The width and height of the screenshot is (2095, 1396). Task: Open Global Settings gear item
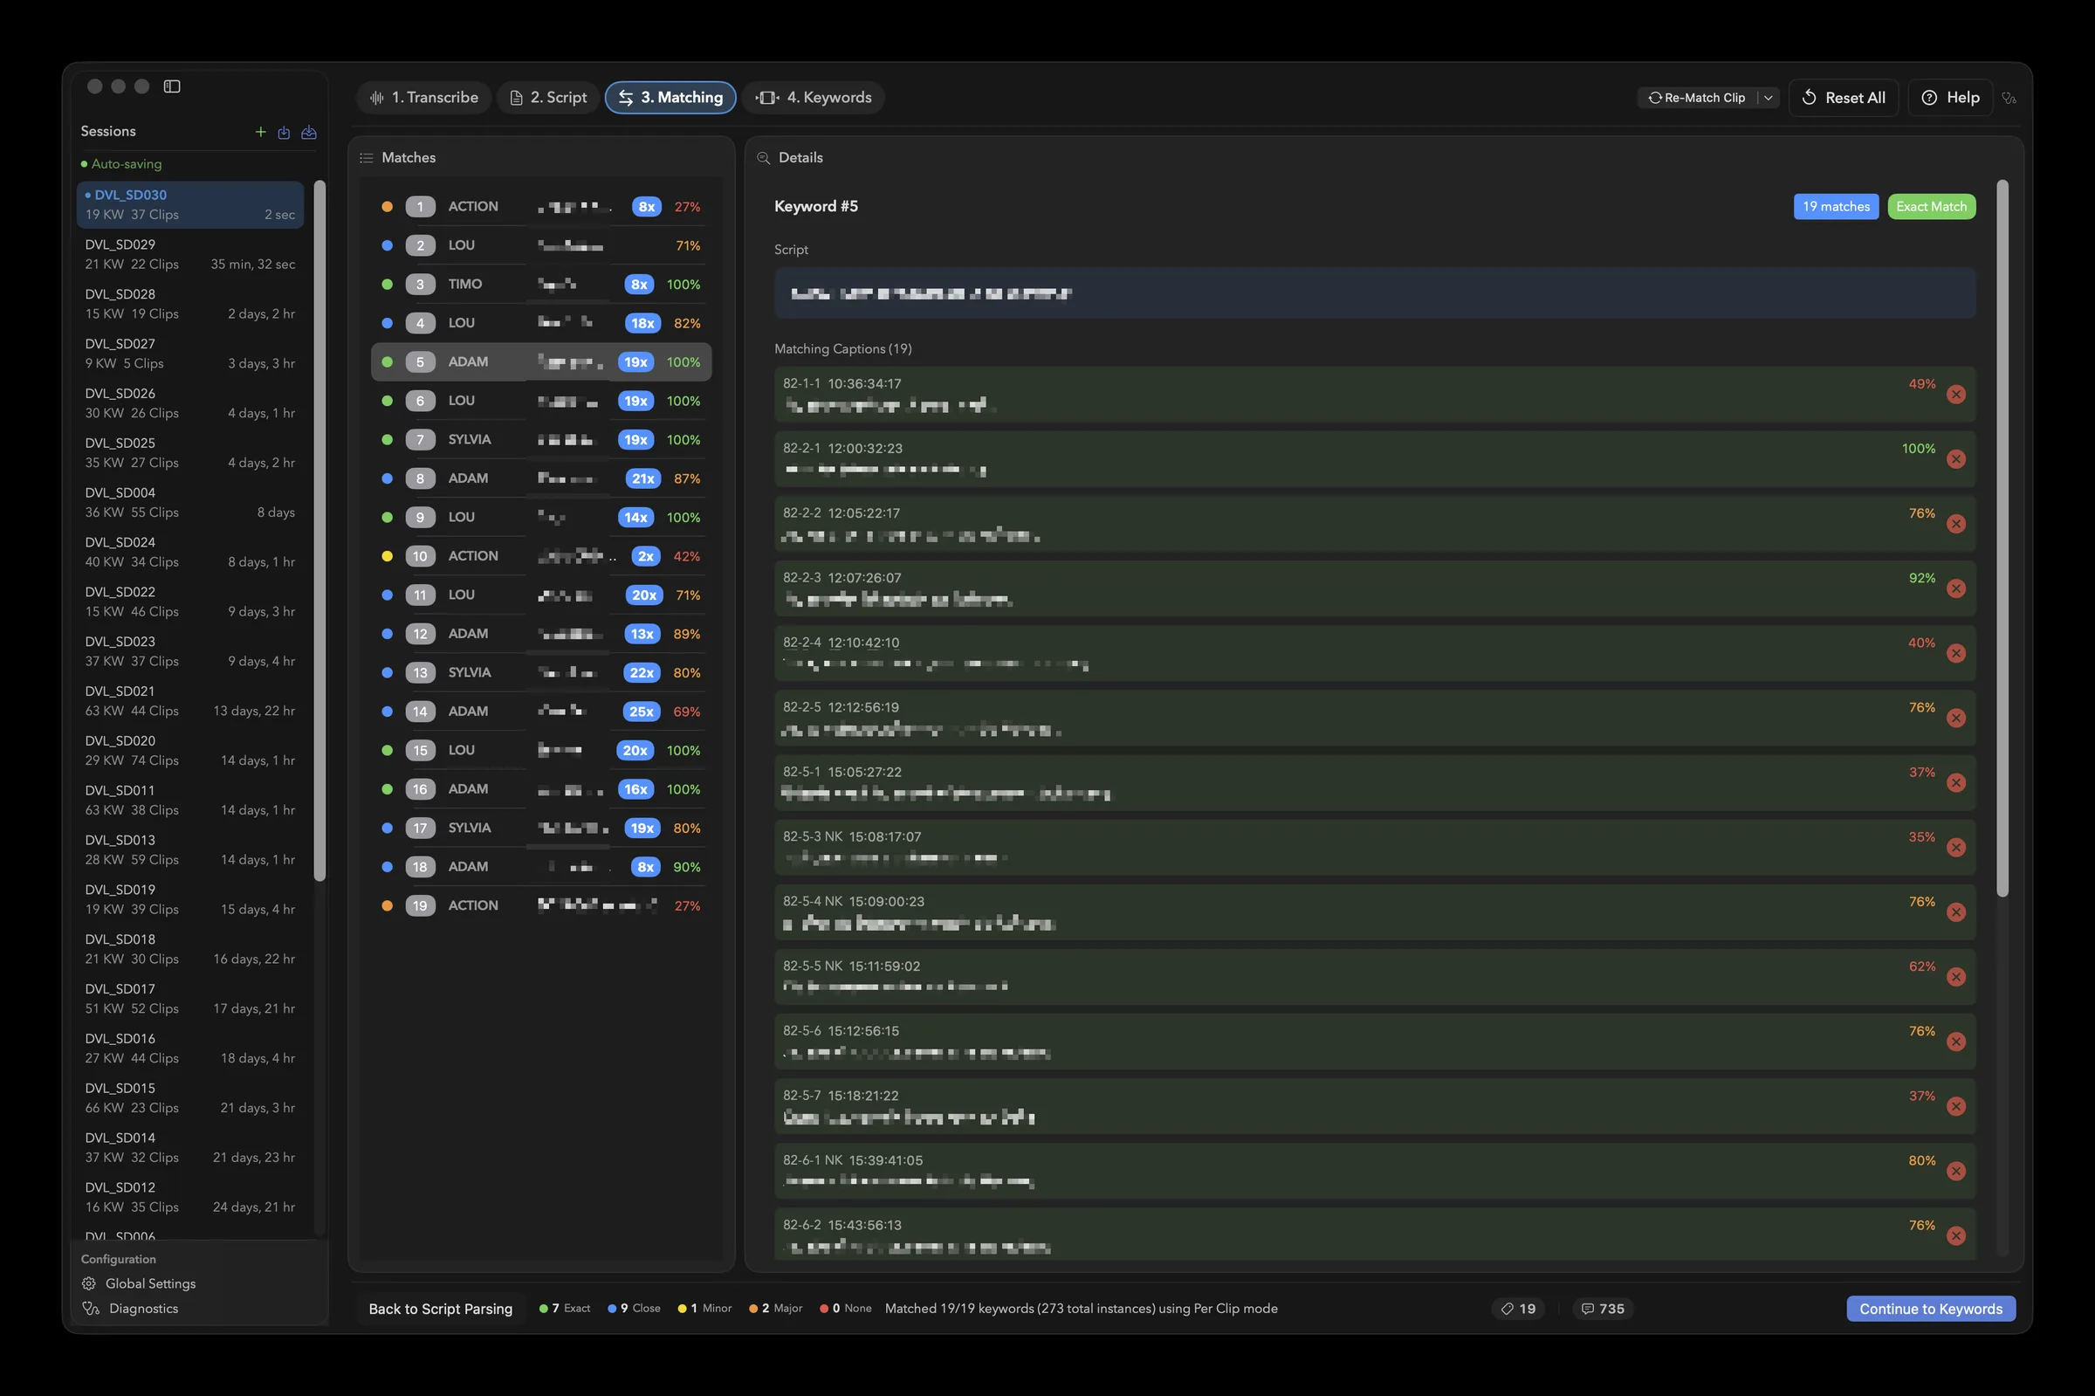[x=138, y=1284]
